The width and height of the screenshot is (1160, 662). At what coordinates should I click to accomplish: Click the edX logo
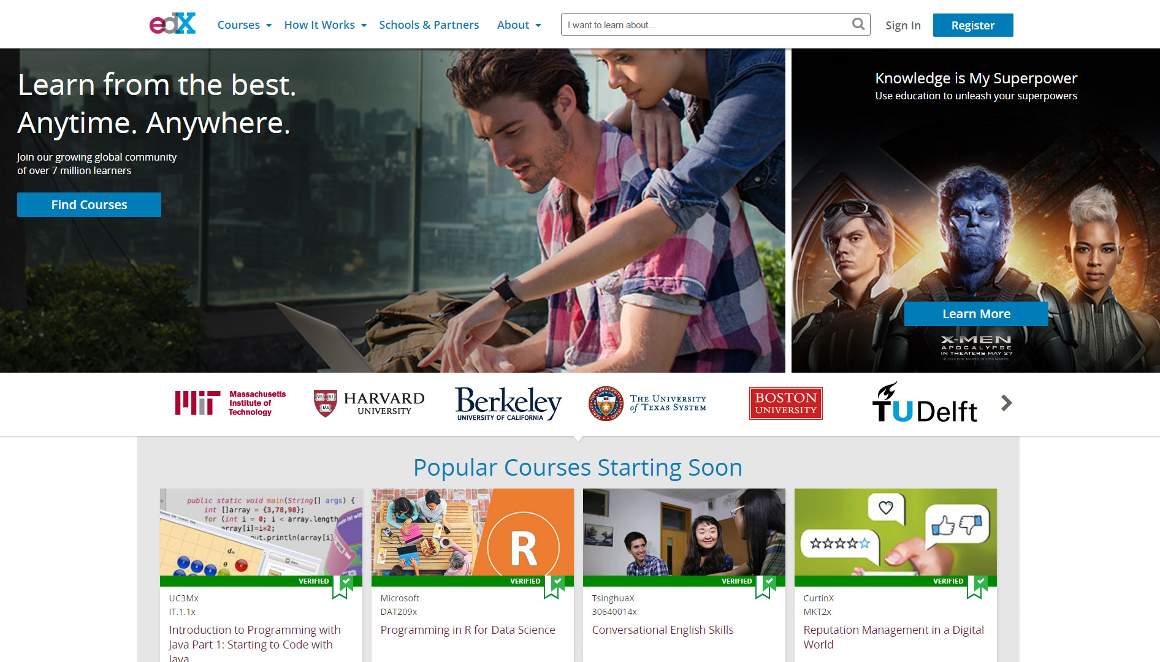(x=172, y=25)
